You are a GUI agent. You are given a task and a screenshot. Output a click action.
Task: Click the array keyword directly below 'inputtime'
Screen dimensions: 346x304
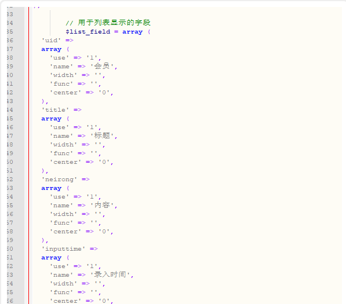pos(51,258)
